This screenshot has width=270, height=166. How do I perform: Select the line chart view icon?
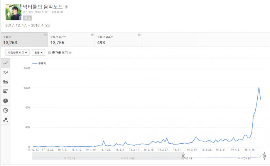point(6,63)
